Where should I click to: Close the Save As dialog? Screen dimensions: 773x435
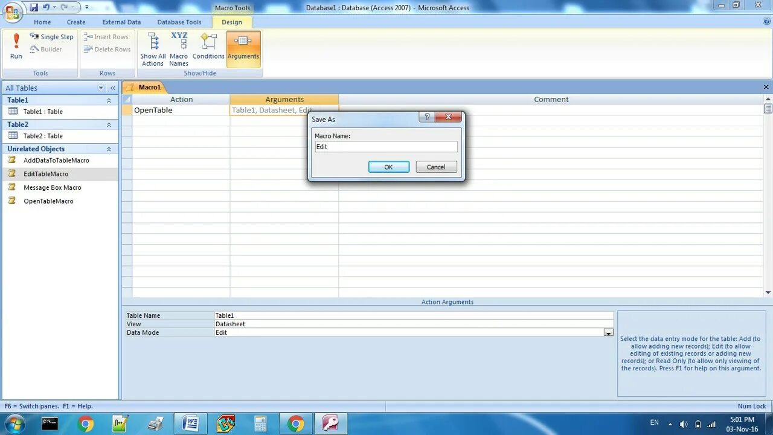click(x=448, y=117)
